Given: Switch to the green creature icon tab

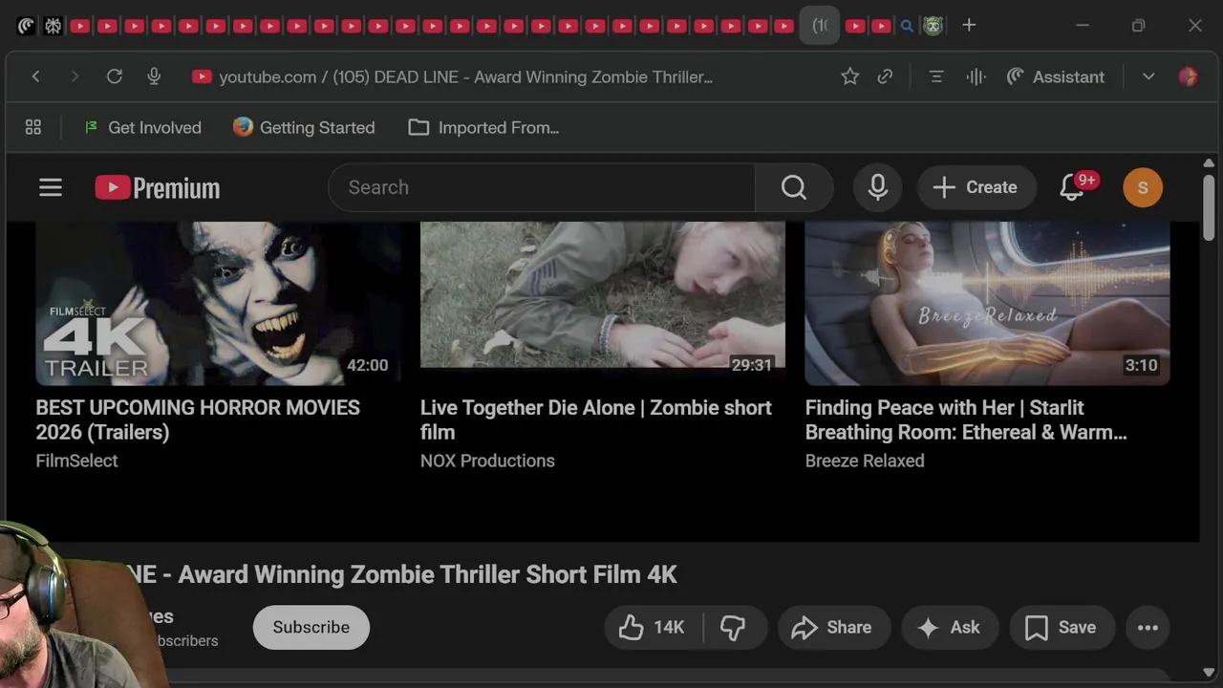Looking at the screenshot, I should pos(933,26).
